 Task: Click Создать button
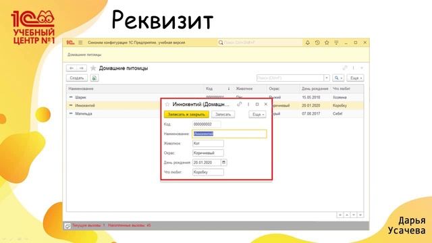(x=77, y=78)
